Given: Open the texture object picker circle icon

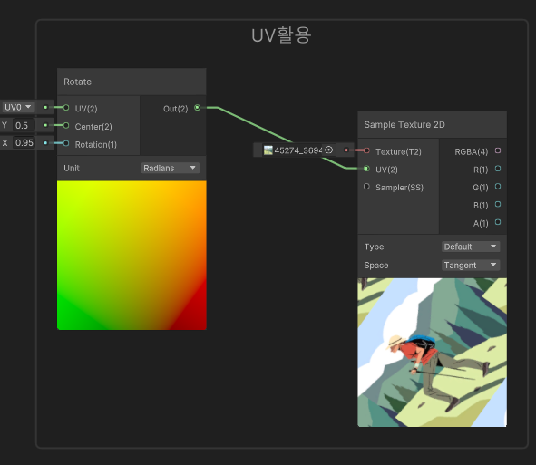Looking at the screenshot, I should (328, 150).
